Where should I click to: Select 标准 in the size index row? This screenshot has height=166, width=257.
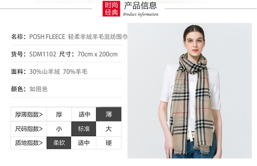tap(84, 129)
